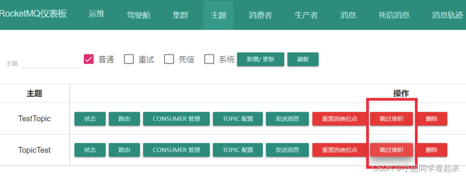Click the 操作 column header
The height and width of the screenshot is (176, 466).
[401, 94]
